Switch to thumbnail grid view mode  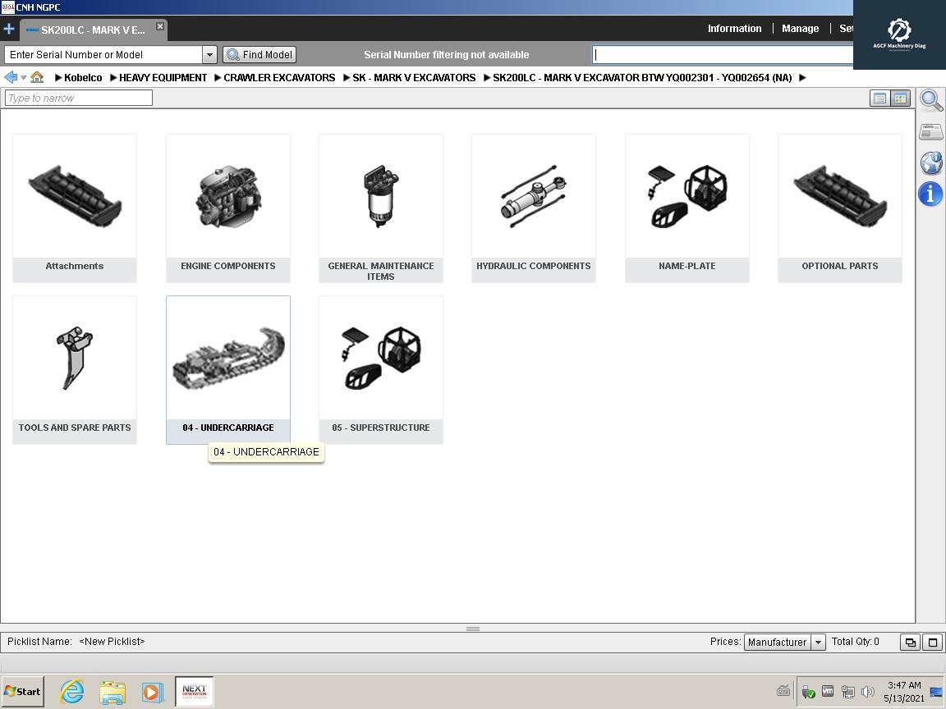click(x=900, y=98)
